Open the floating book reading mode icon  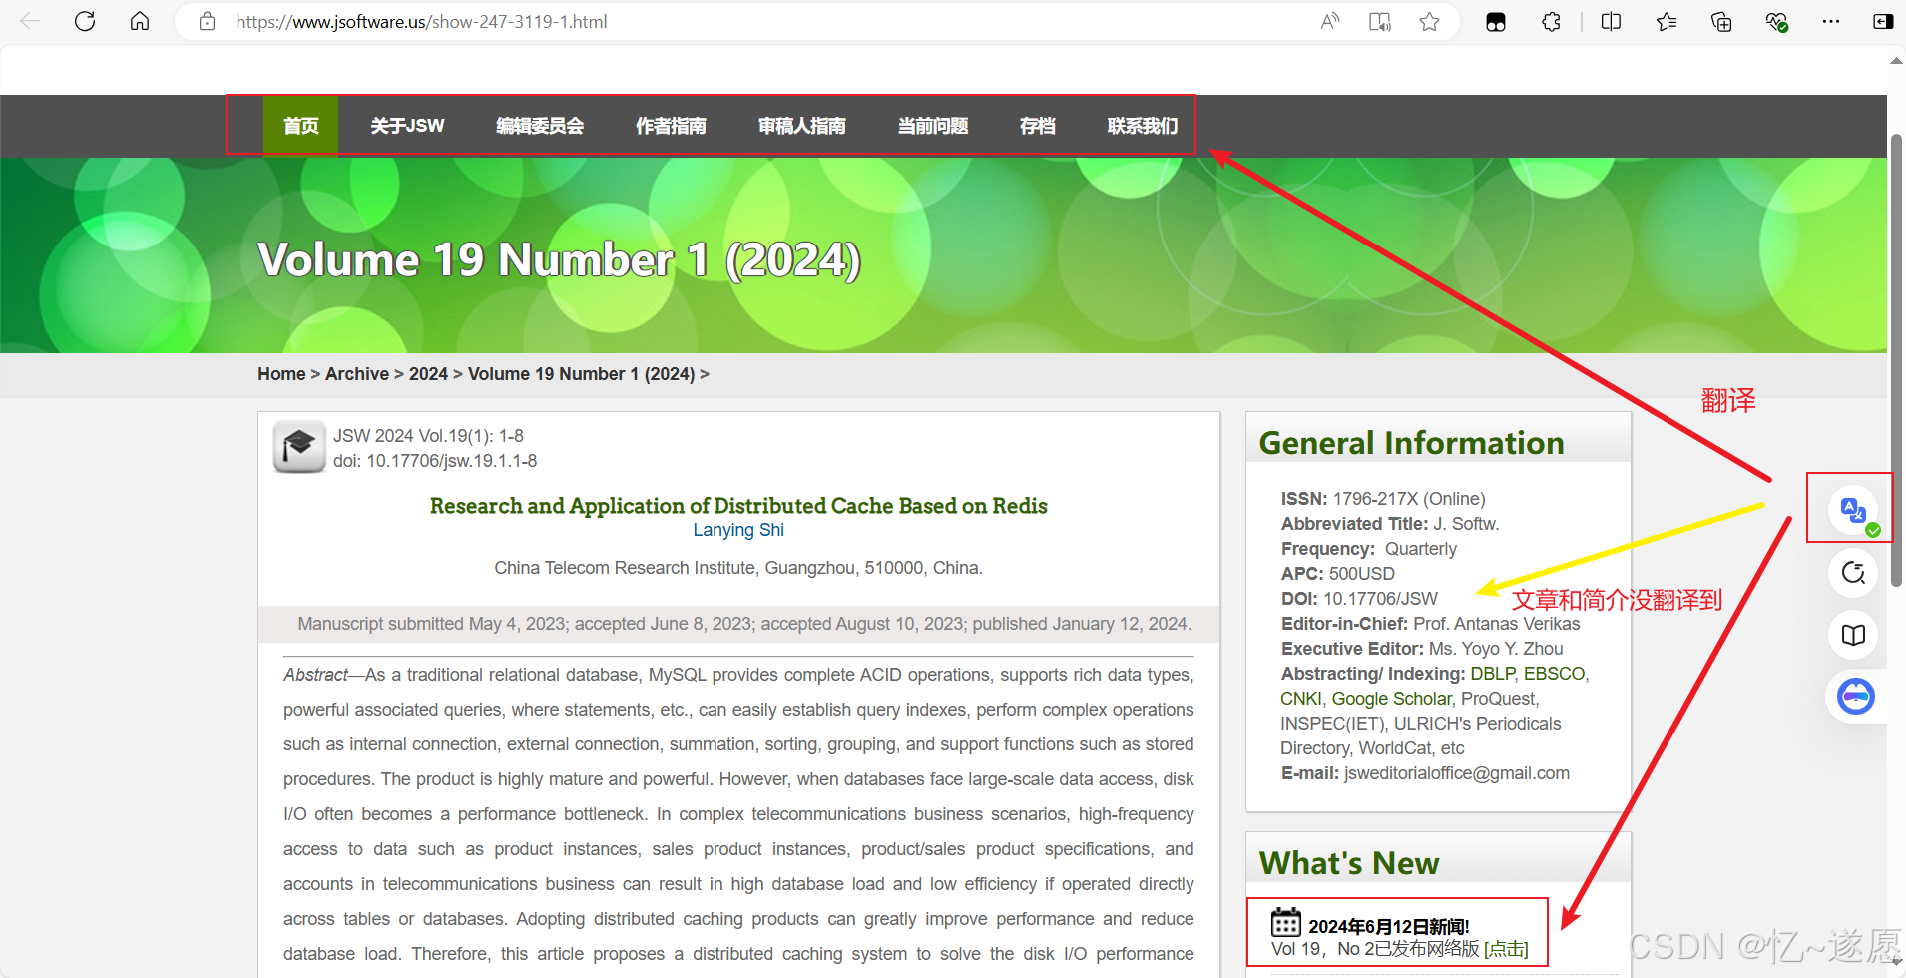pos(1853,635)
